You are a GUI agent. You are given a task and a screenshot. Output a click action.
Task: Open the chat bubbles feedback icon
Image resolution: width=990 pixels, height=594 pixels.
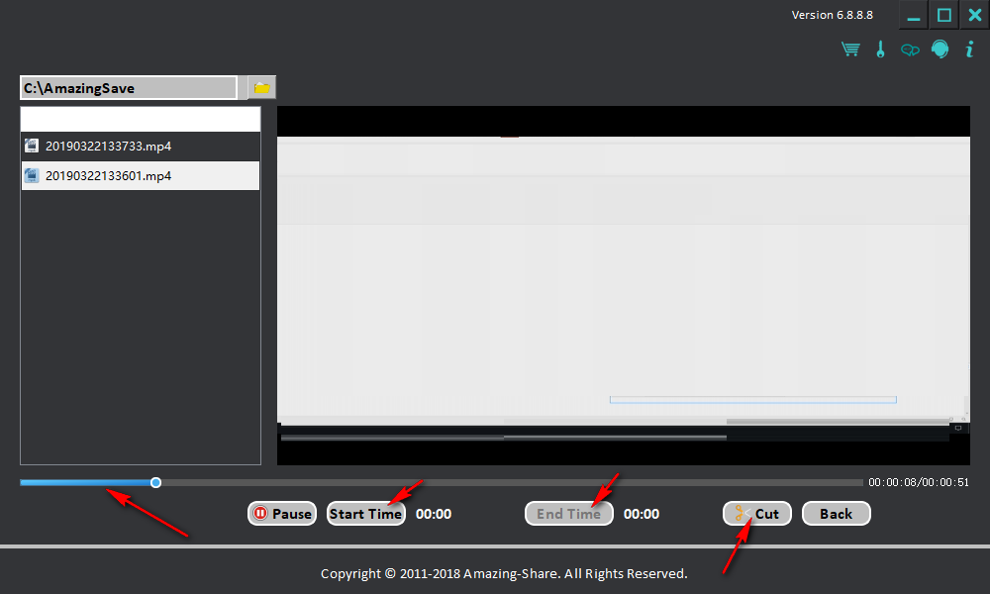(x=910, y=49)
